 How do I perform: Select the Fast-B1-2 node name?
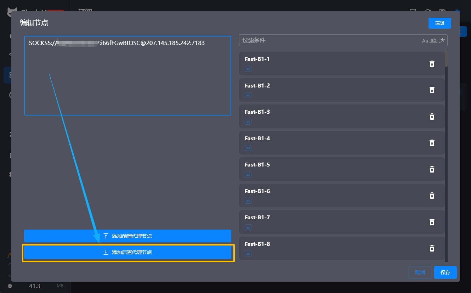257,85
